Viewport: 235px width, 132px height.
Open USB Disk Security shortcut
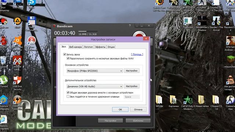coord(17,83)
